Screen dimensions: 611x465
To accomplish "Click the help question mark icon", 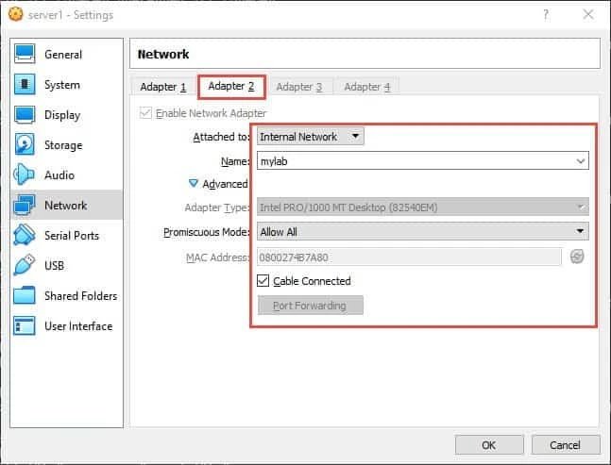I will 546,15.
